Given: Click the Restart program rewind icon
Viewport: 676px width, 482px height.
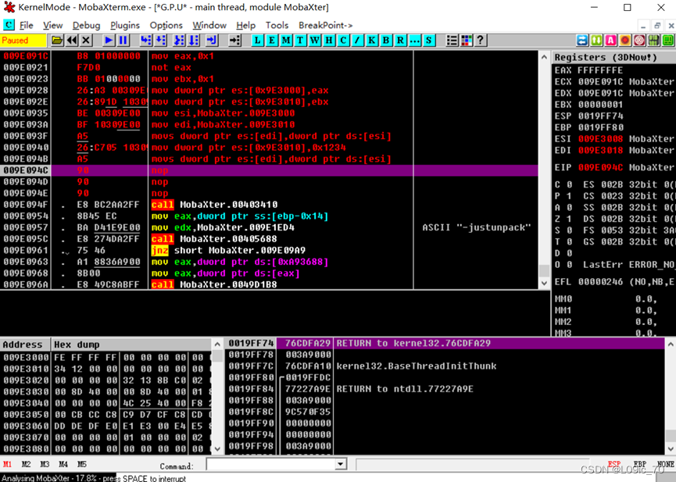Looking at the screenshot, I should pyautogui.click(x=72, y=41).
